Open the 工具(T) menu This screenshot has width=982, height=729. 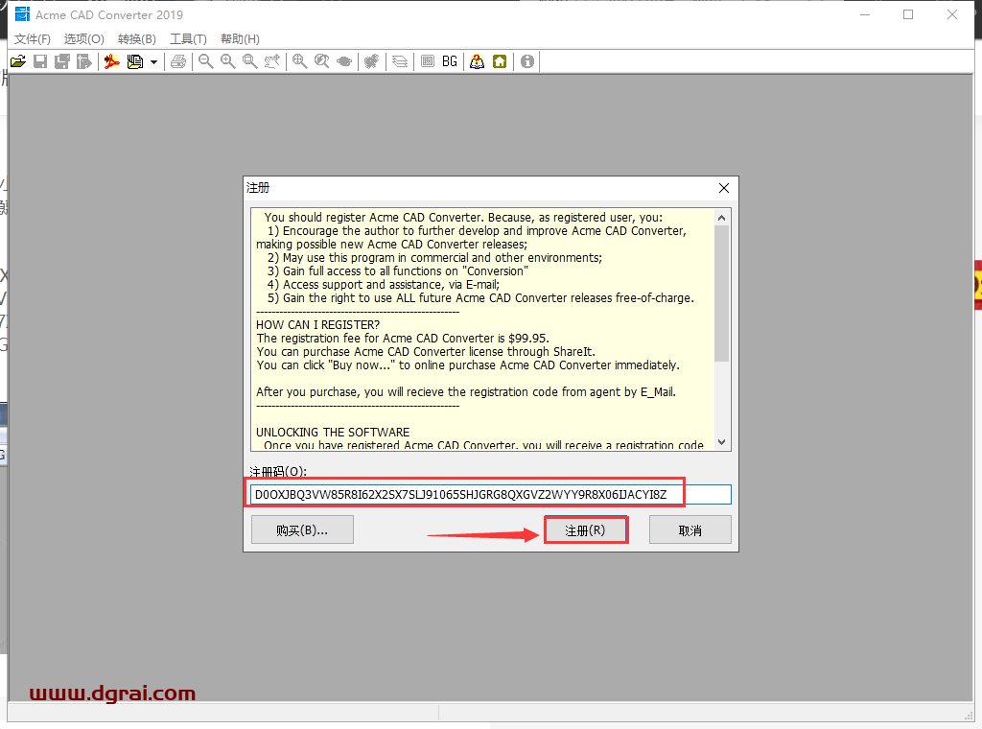tap(189, 38)
